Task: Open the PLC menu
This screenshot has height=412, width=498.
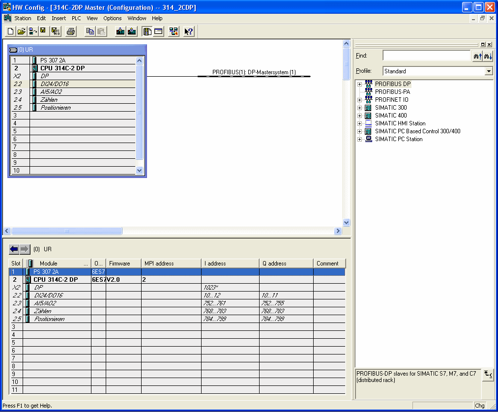Action: (76, 18)
